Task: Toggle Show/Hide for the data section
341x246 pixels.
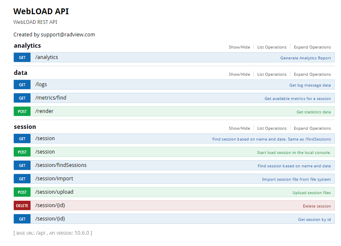Action: click(x=239, y=74)
